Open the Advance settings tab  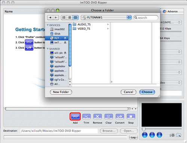[171, 11]
